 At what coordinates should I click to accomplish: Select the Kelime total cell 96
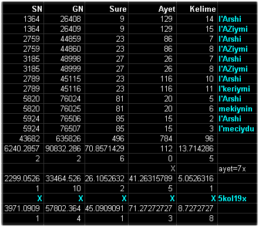click(197, 138)
